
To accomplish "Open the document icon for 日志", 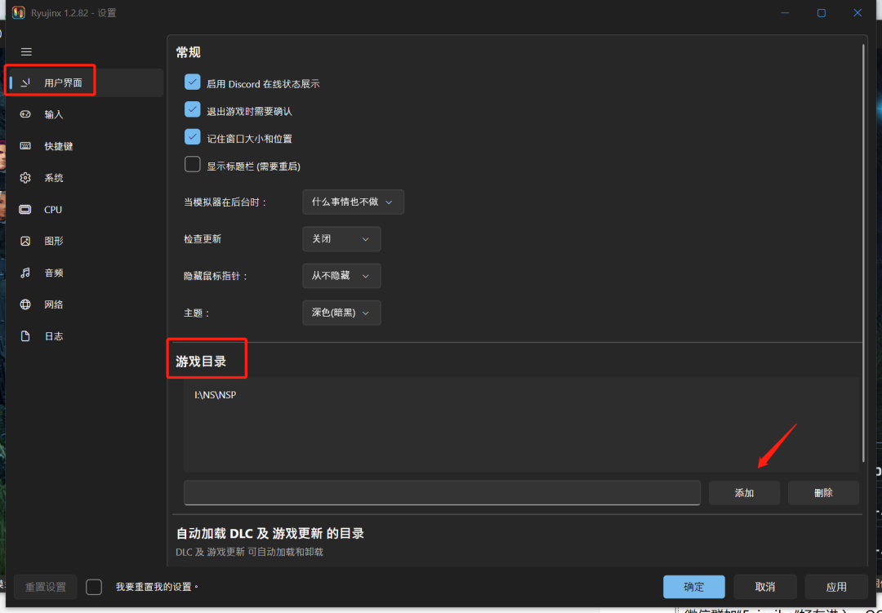I will click(x=26, y=336).
